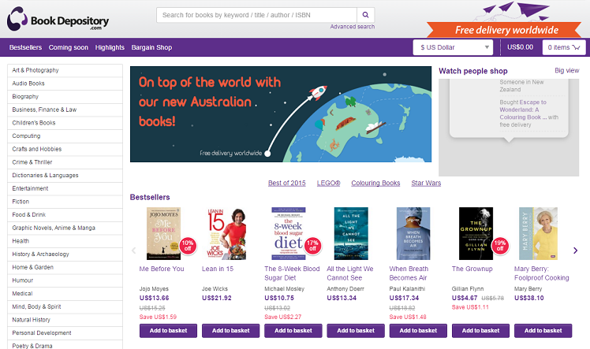Select Natural History category

pyautogui.click(x=65, y=320)
